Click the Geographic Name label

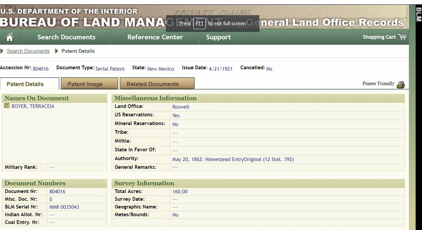(x=136, y=207)
